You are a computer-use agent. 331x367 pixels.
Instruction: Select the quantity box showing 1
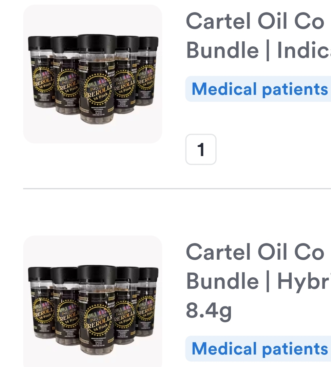[201, 149]
